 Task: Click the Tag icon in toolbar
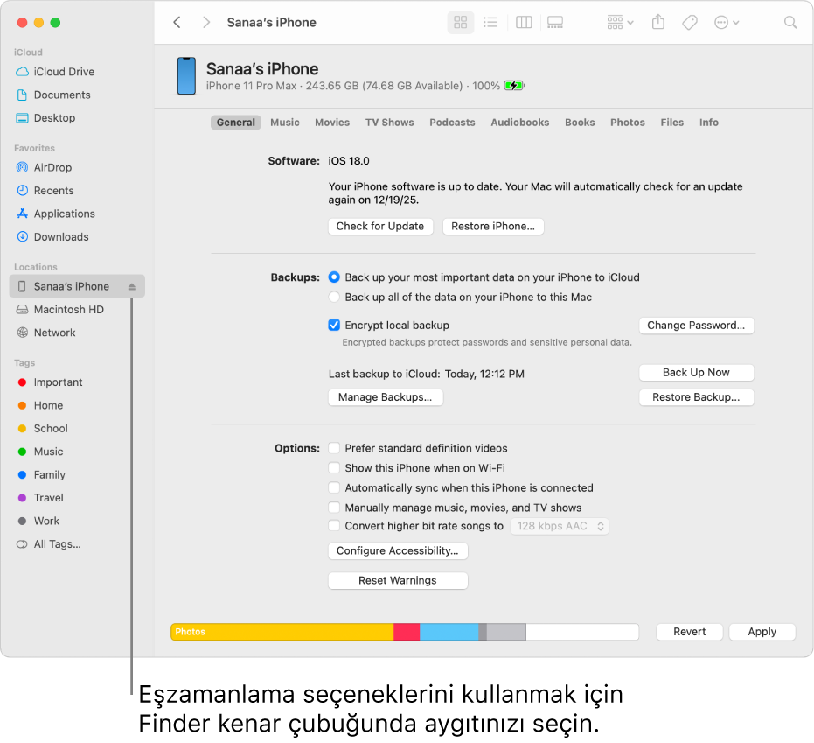pos(689,23)
